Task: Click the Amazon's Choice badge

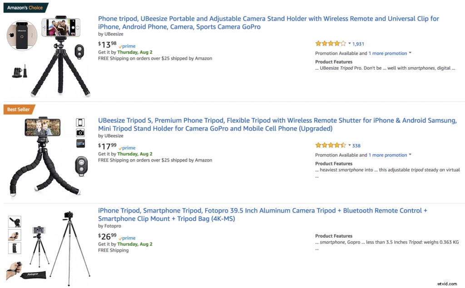Action: pyautogui.click(x=26, y=7)
